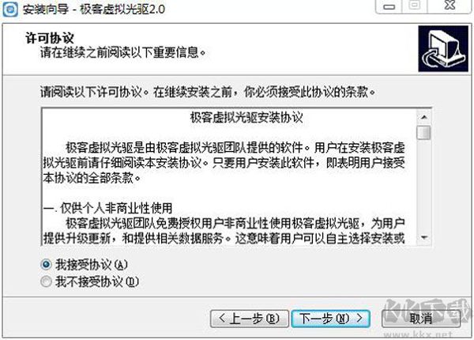
Task: Continue with the 下一步(N) button
Action: click(x=331, y=319)
